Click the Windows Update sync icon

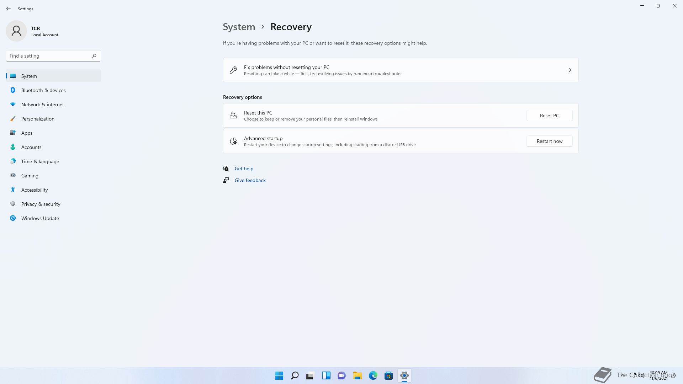pyautogui.click(x=13, y=218)
